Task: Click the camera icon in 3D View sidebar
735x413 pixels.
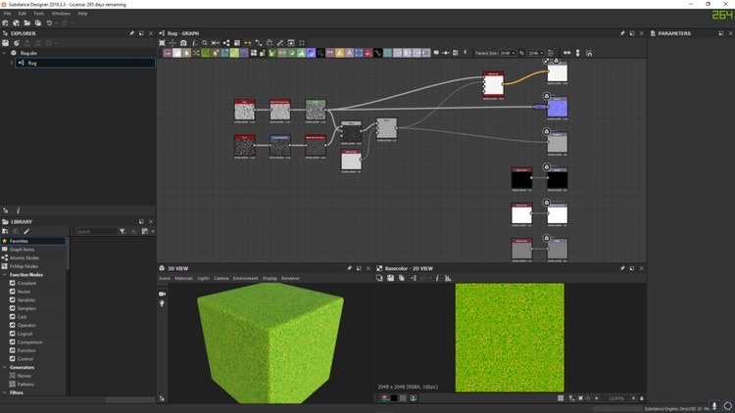Action: 163,294
